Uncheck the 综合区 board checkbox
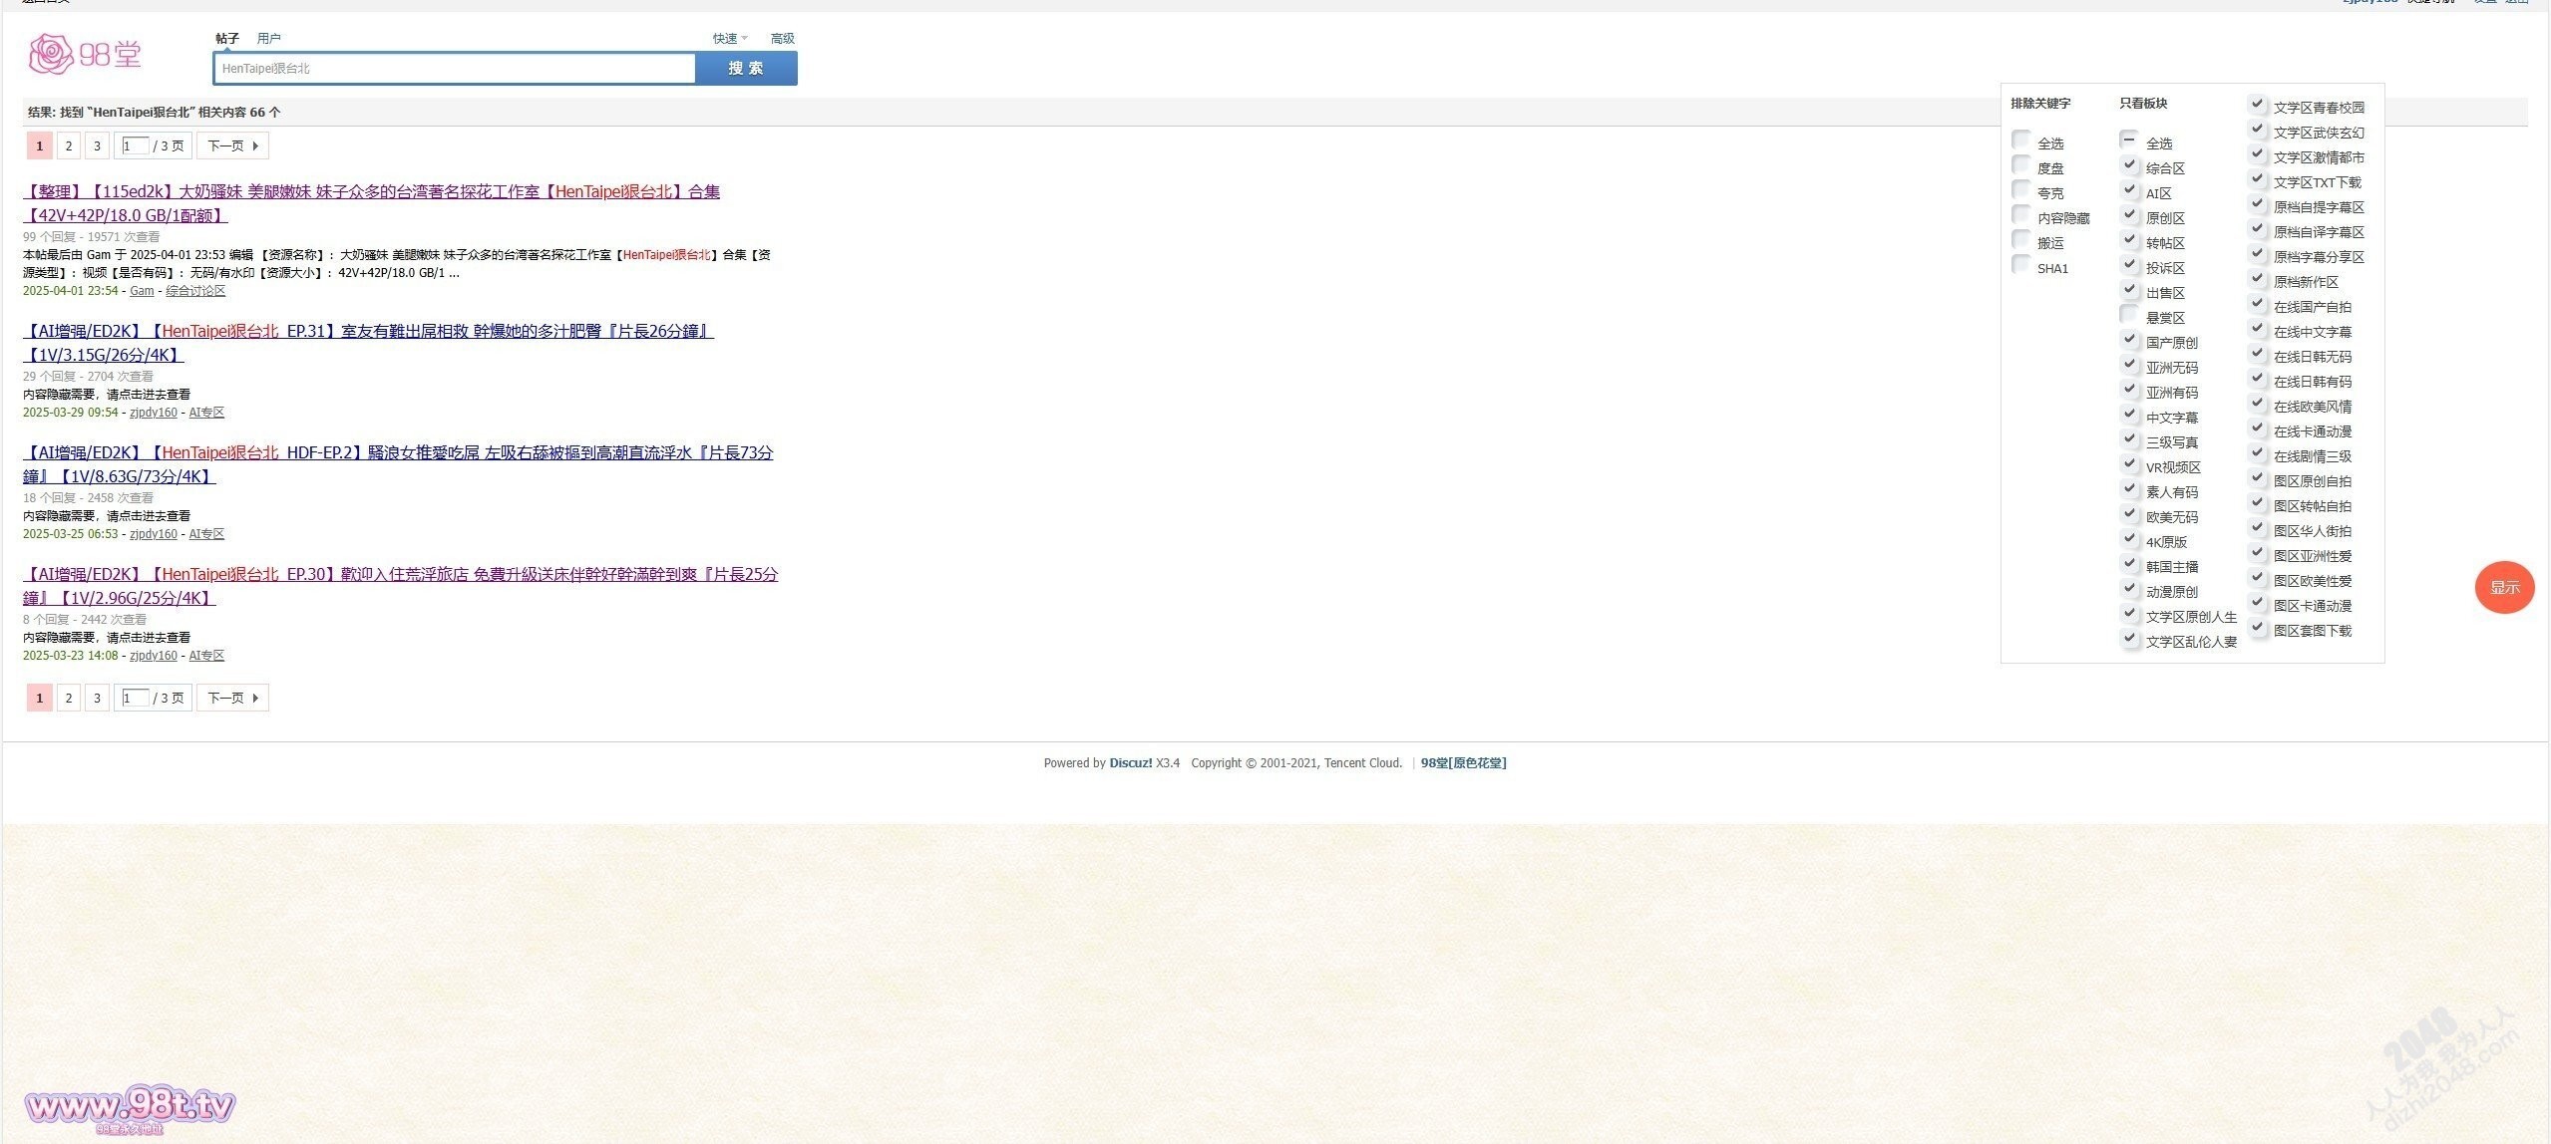 [2129, 164]
